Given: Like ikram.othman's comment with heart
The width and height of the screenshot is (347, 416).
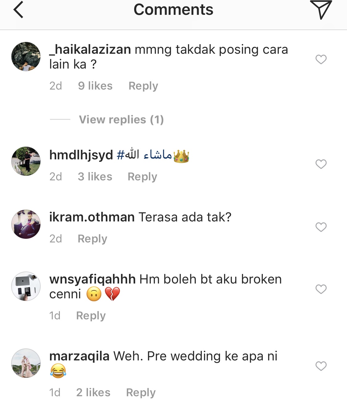Looking at the screenshot, I should (321, 227).
